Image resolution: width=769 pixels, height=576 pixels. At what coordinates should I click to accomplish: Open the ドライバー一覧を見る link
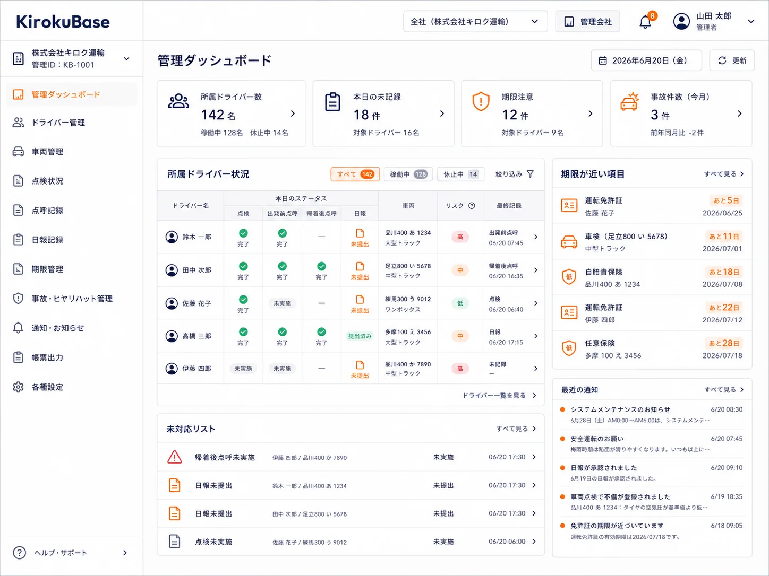[499, 396]
